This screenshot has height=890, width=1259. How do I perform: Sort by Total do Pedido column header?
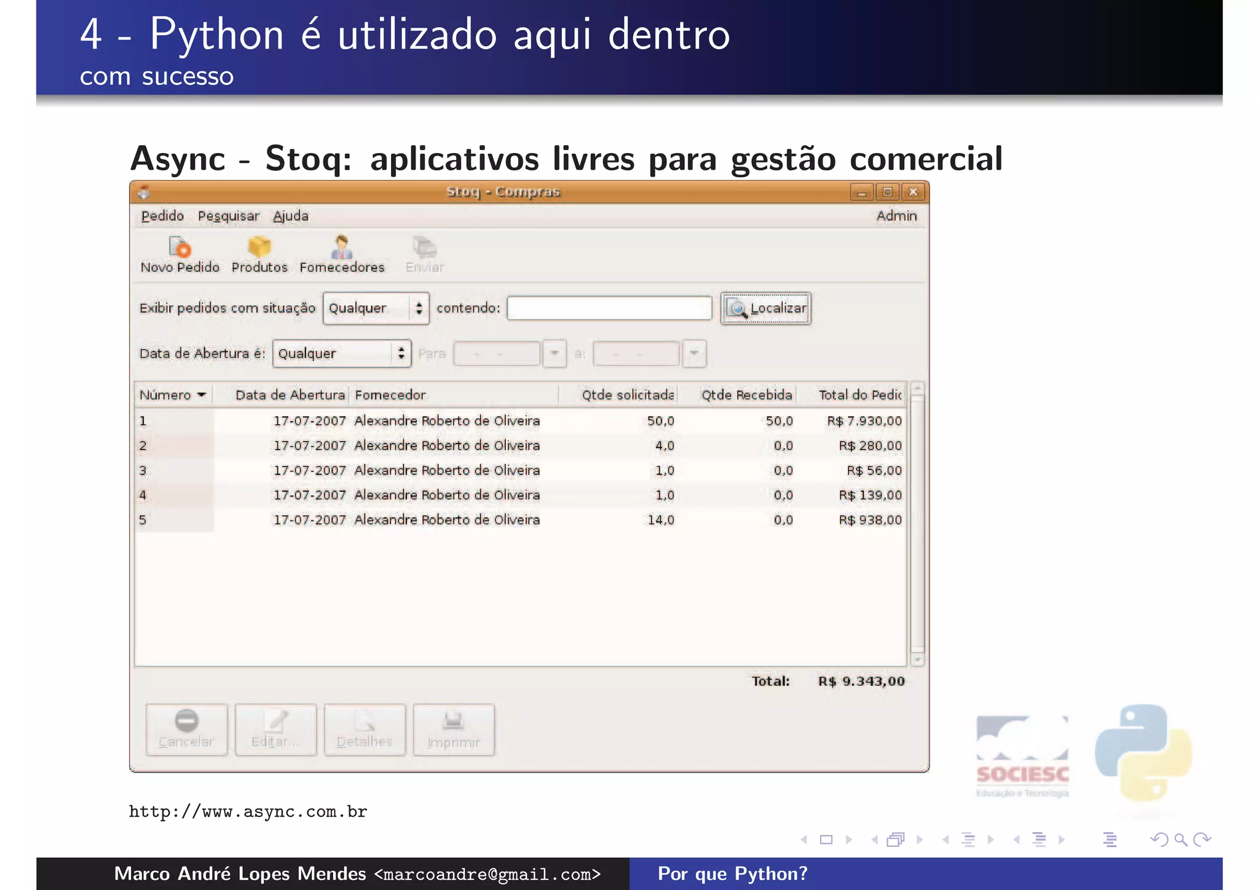pyautogui.click(x=851, y=395)
